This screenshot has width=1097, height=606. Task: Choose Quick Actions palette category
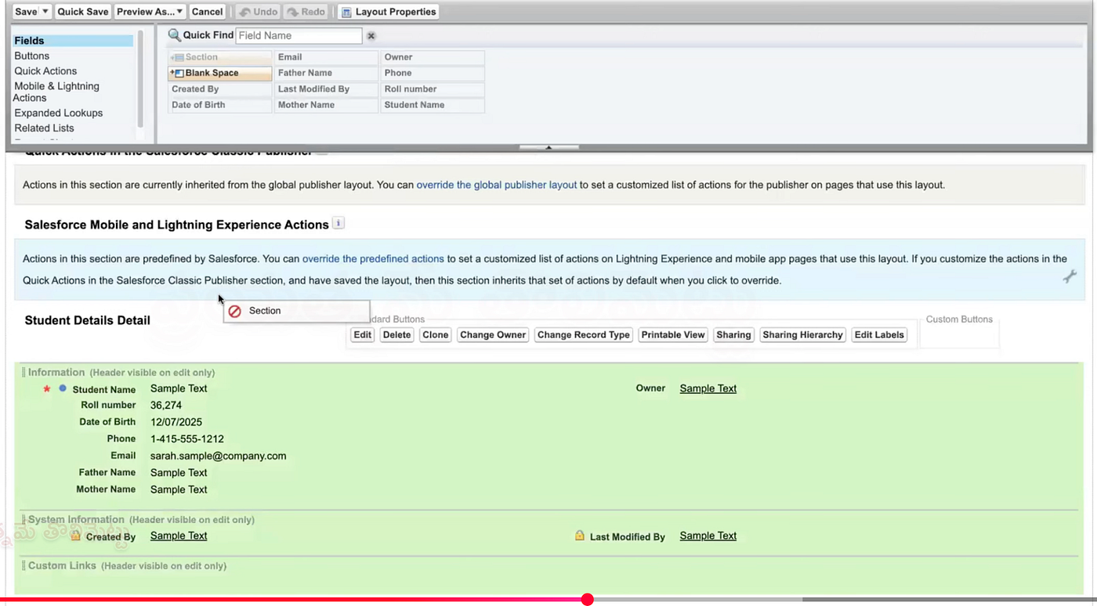coord(45,70)
